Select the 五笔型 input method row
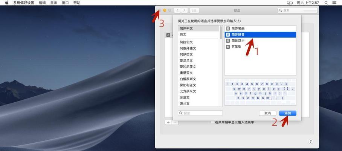The width and height of the screenshot is (342, 151). tap(260, 47)
